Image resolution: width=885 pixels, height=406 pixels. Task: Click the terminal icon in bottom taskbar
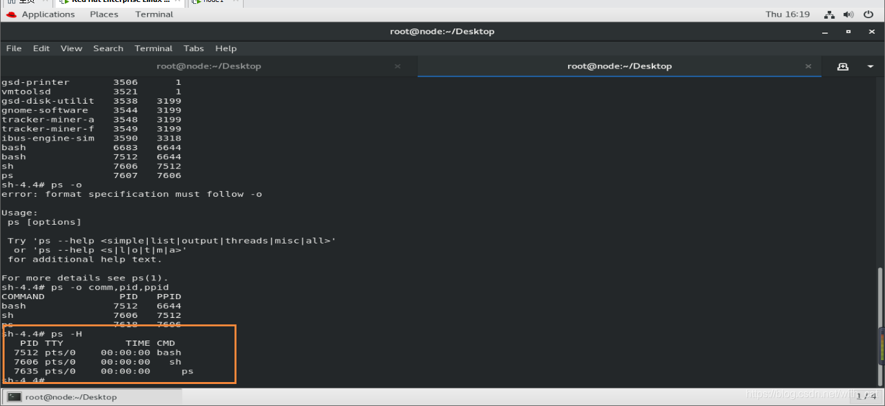[14, 397]
